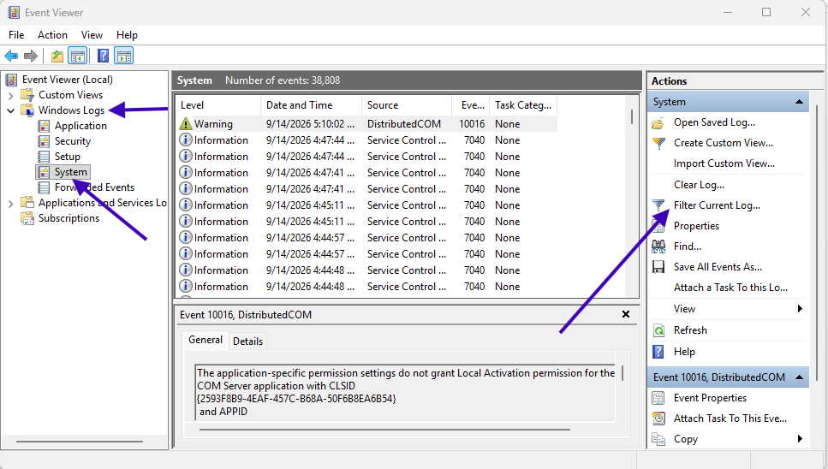Sort events by Source column header
The width and height of the screenshot is (828, 469).
[407, 105]
